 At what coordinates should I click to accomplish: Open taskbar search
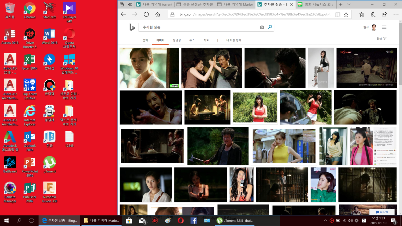point(19,220)
